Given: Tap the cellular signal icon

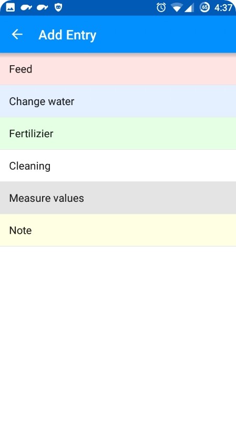Looking at the screenshot, I should (189, 8).
